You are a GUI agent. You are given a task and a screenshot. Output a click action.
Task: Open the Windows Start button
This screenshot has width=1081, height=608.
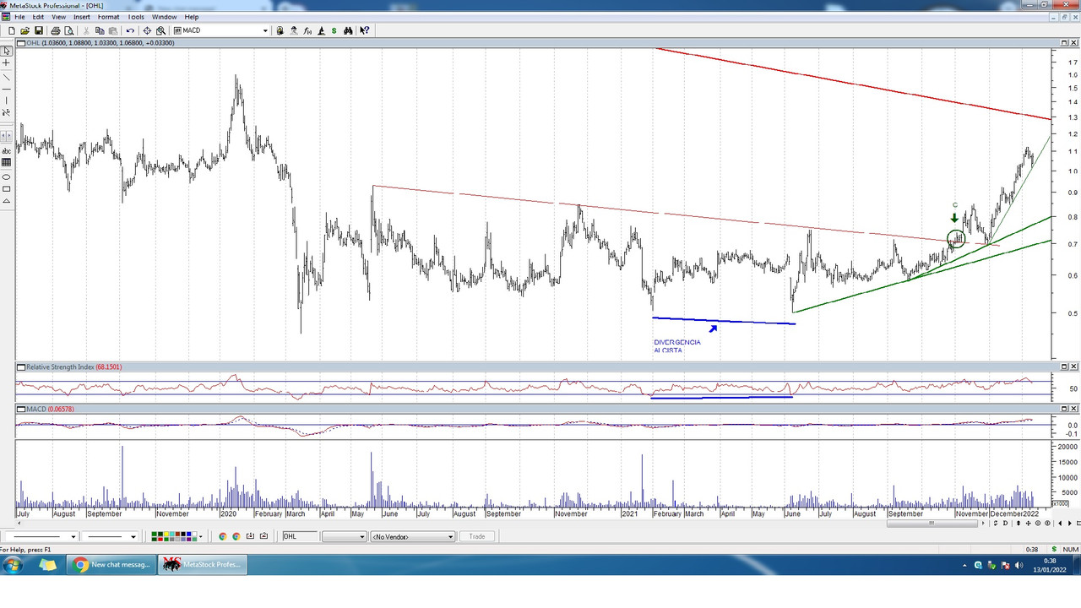[x=14, y=565]
